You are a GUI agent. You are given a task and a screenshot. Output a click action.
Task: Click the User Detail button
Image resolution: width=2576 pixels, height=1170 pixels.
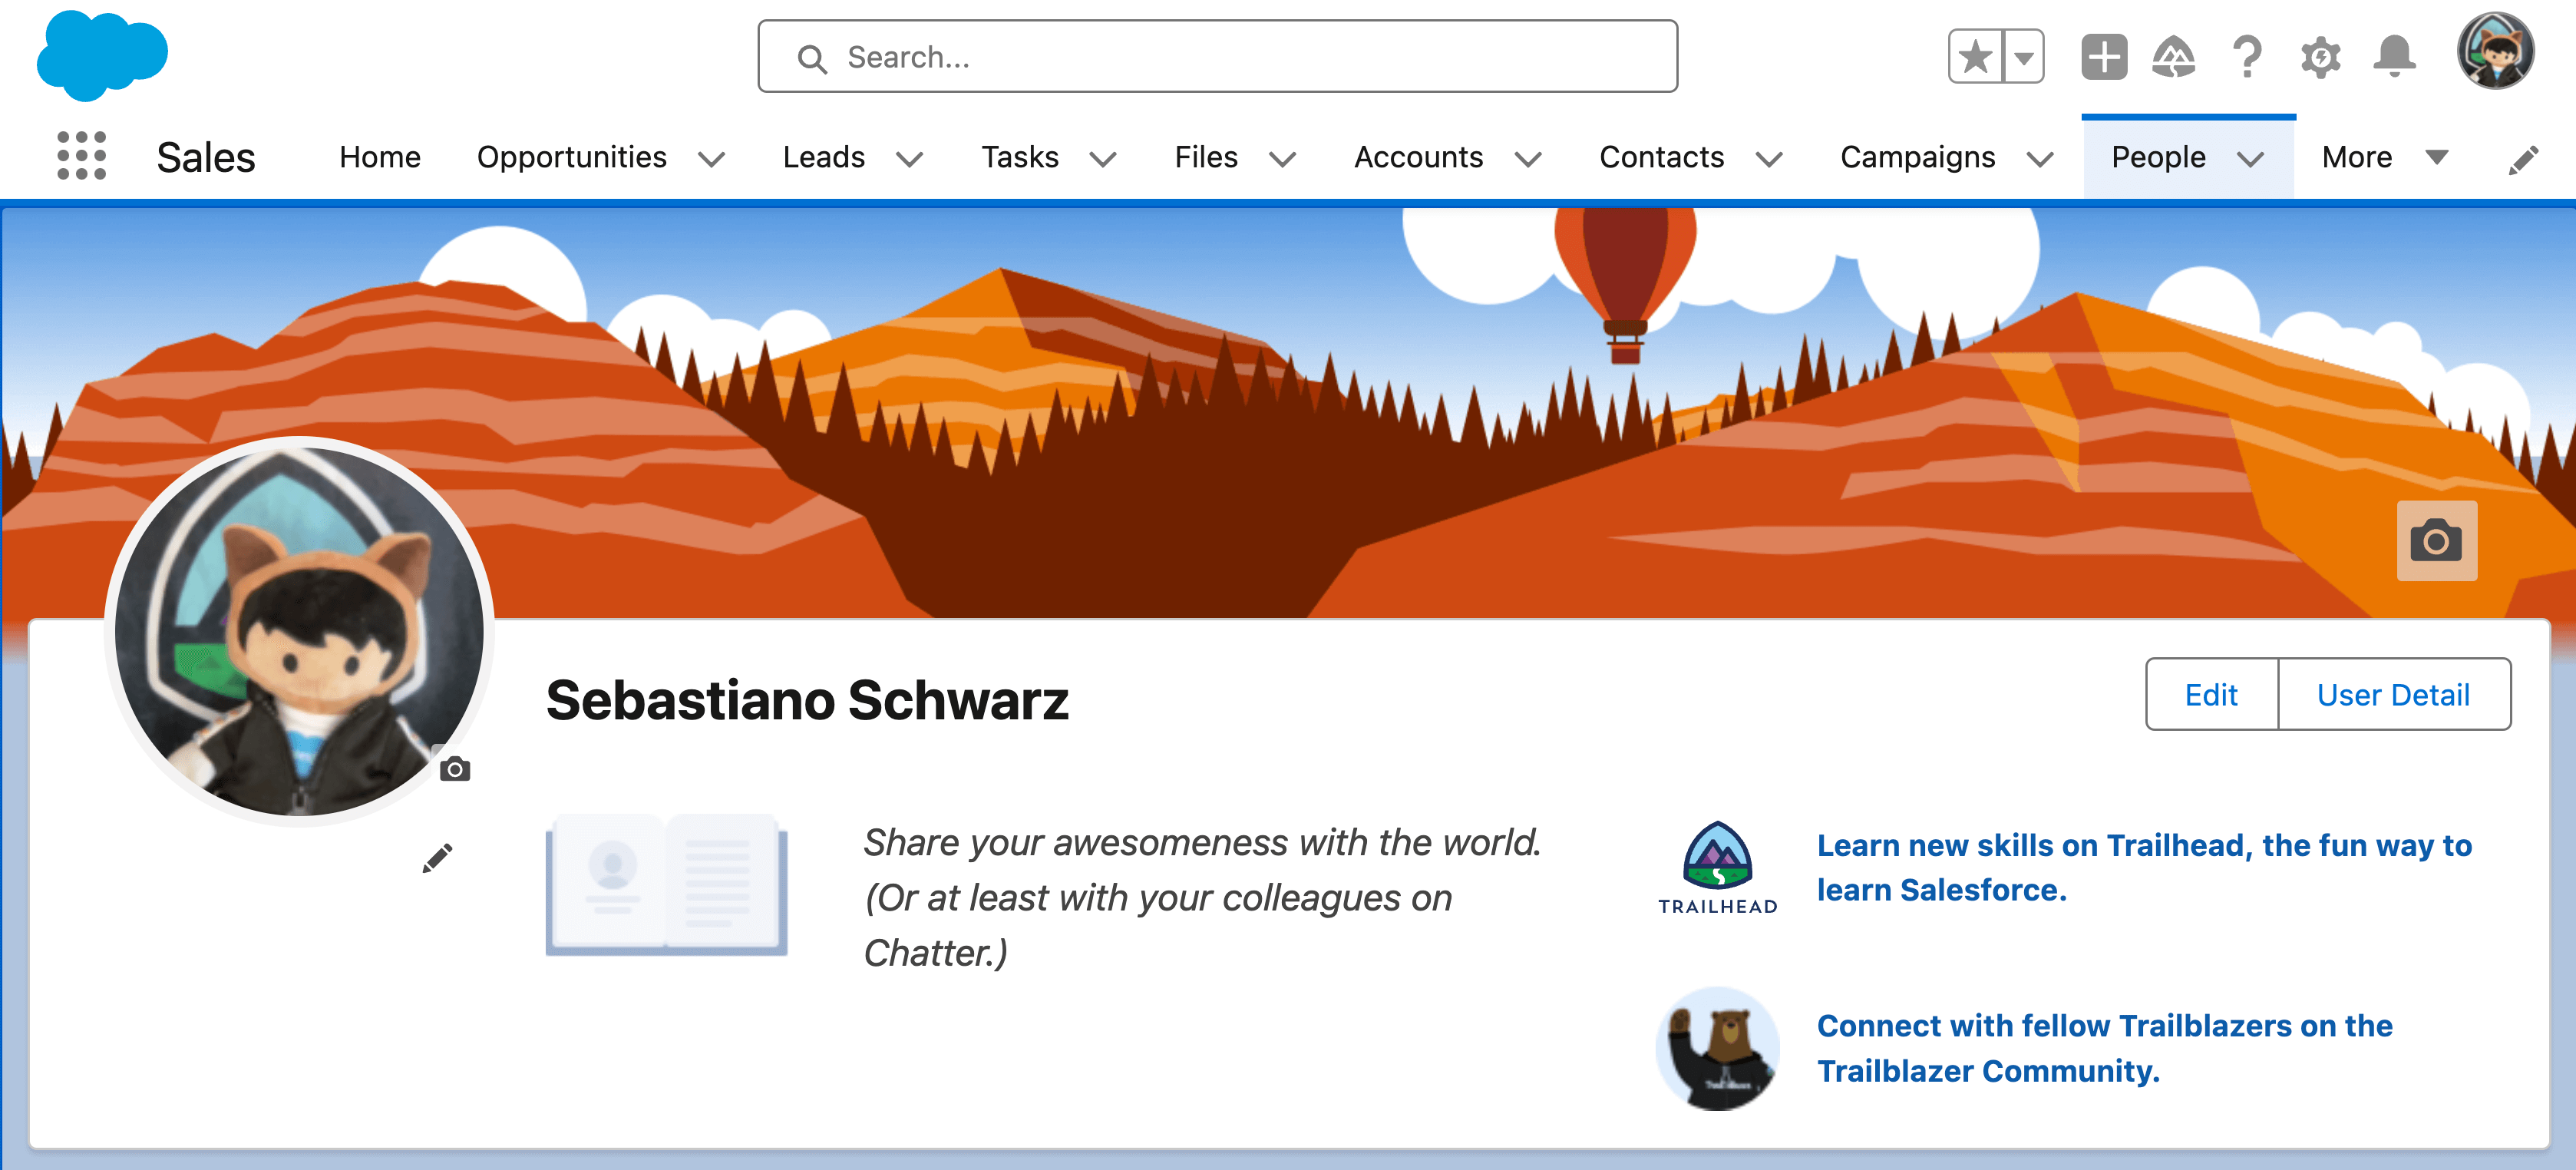coord(2393,694)
